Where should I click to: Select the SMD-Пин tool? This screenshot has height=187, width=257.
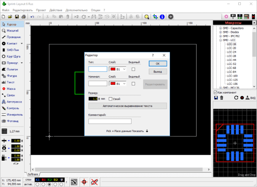point(12,50)
